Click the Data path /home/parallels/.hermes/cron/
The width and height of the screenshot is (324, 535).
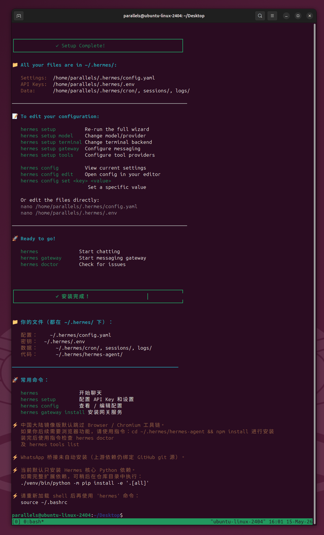pyautogui.click(x=95, y=91)
